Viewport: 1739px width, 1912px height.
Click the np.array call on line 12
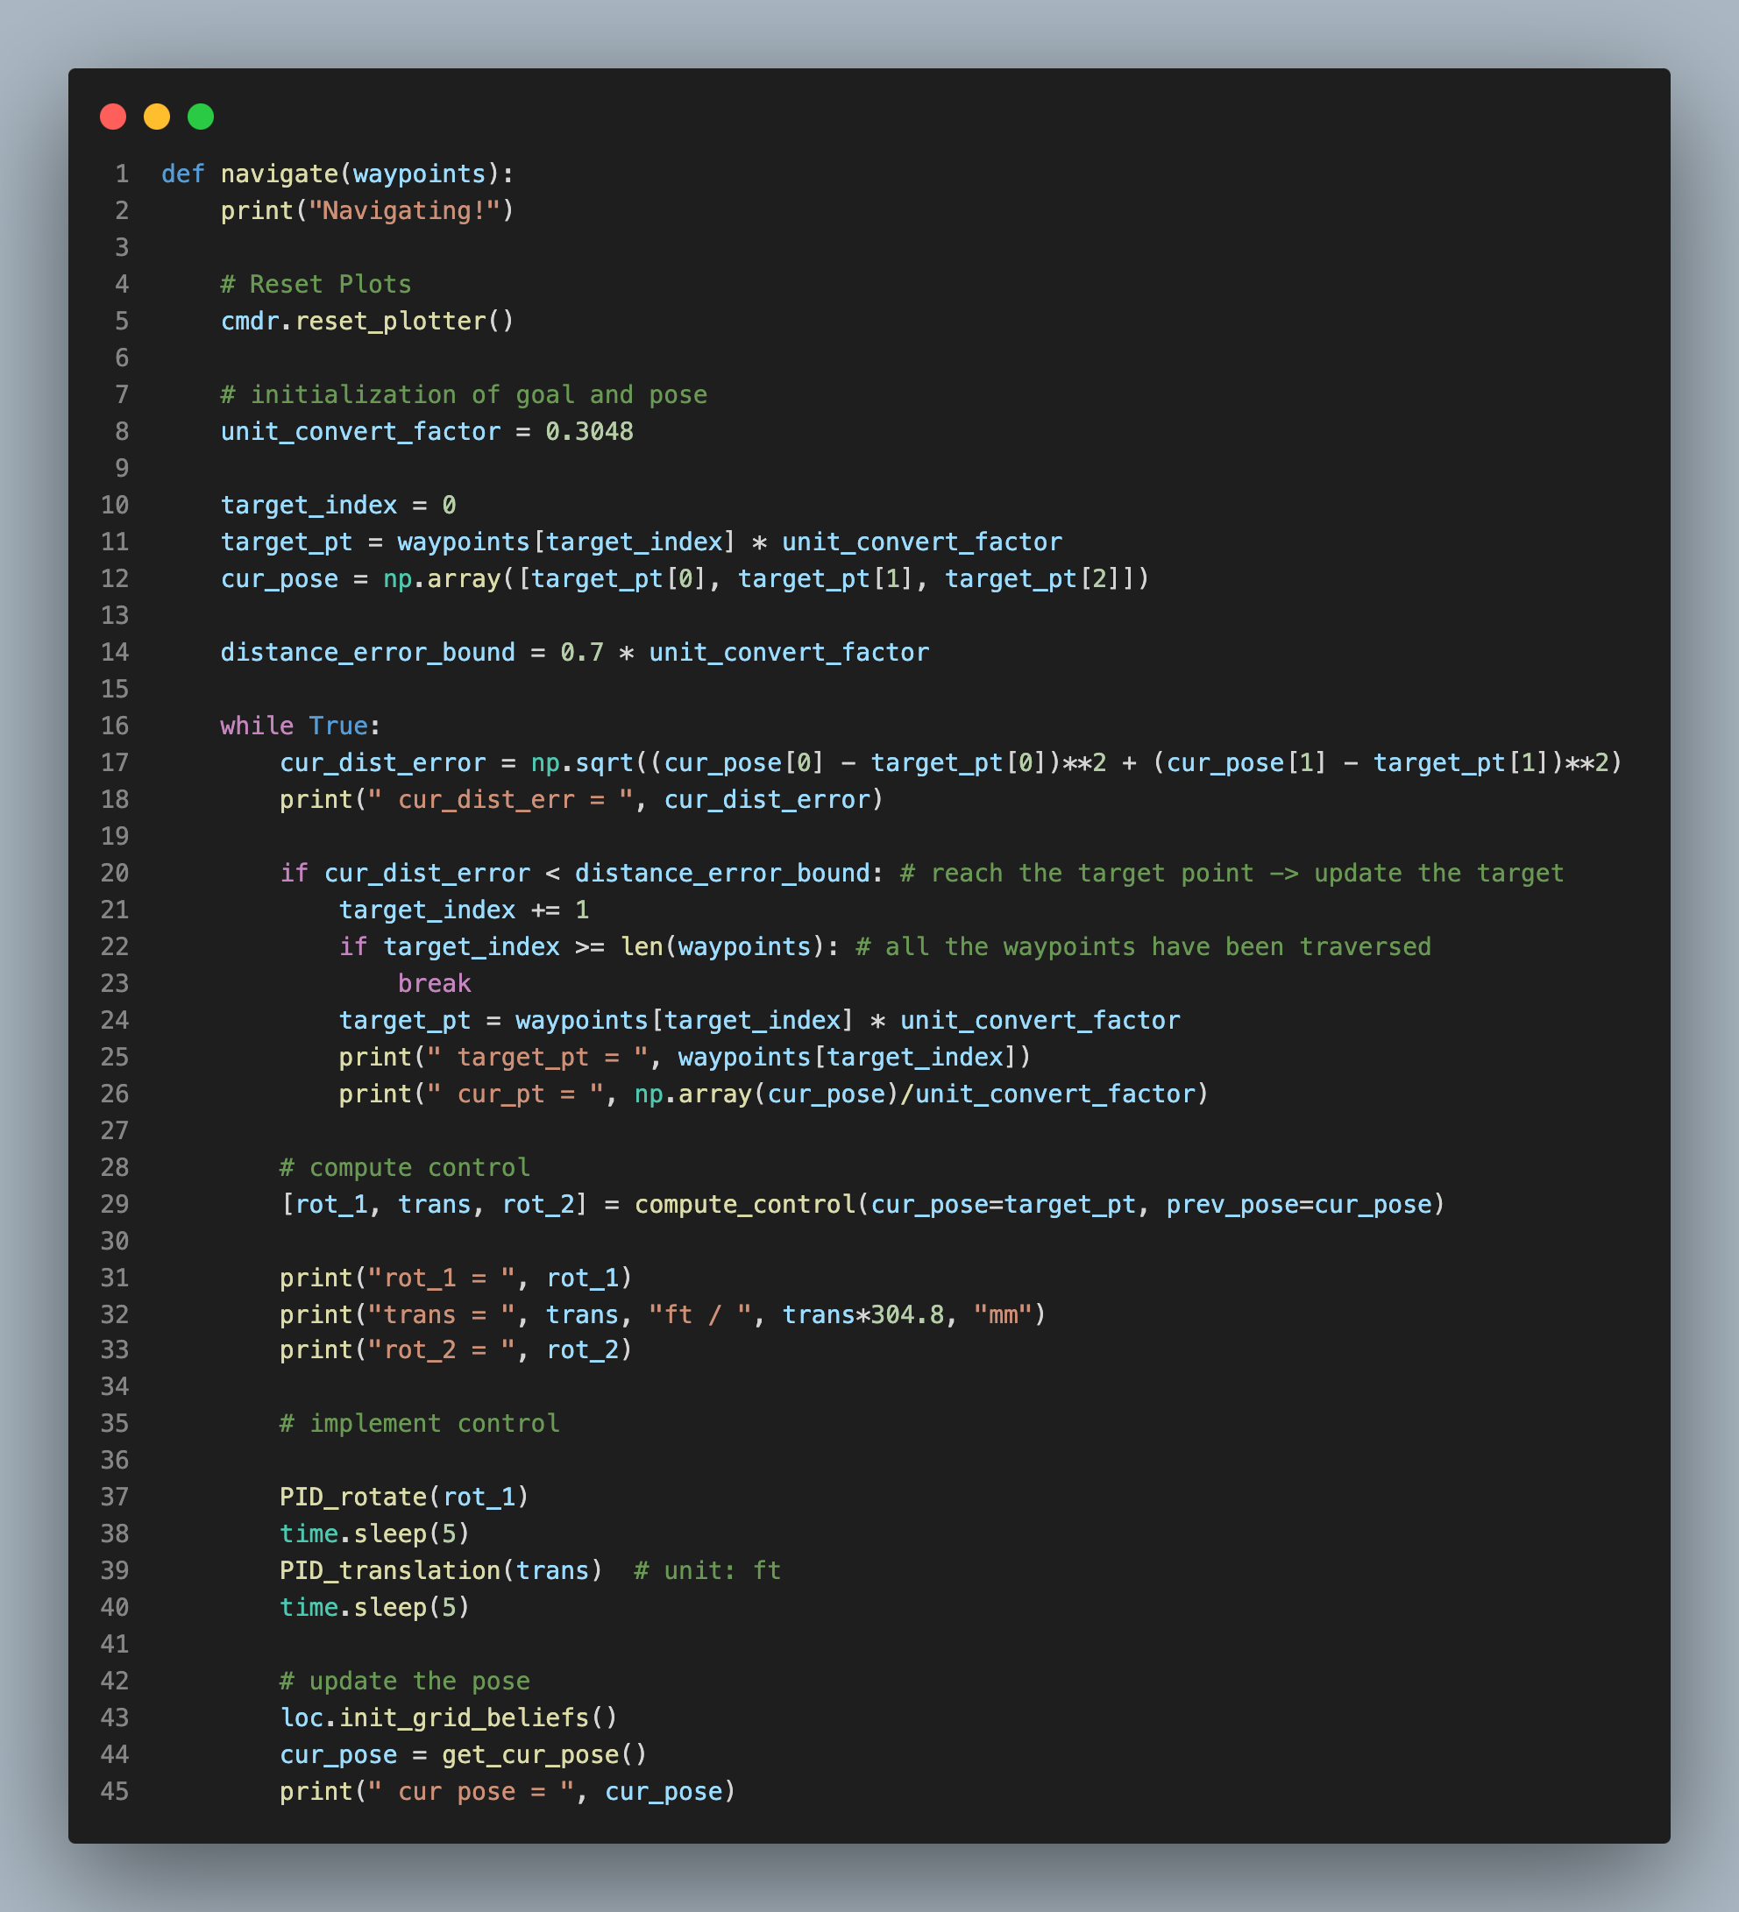(765, 578)
